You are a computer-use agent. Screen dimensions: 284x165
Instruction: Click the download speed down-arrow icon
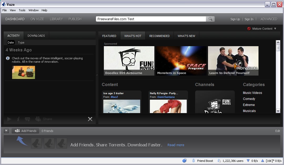[248, 161]
